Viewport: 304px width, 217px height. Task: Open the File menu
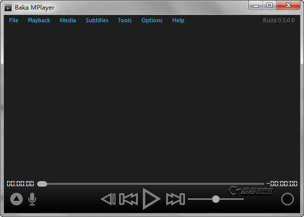pos(14,20)
